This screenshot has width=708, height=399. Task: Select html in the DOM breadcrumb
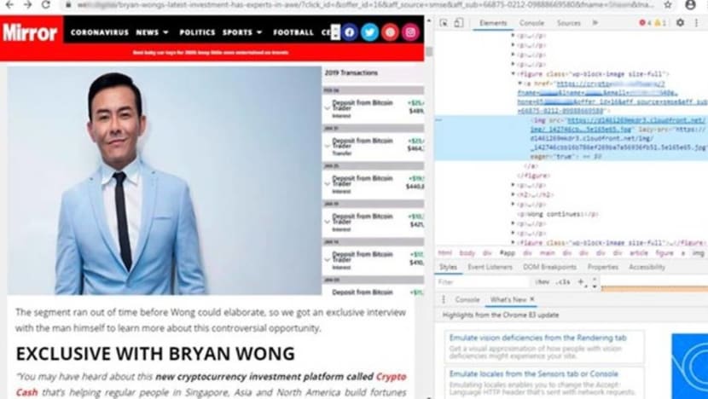pos(444,253)
